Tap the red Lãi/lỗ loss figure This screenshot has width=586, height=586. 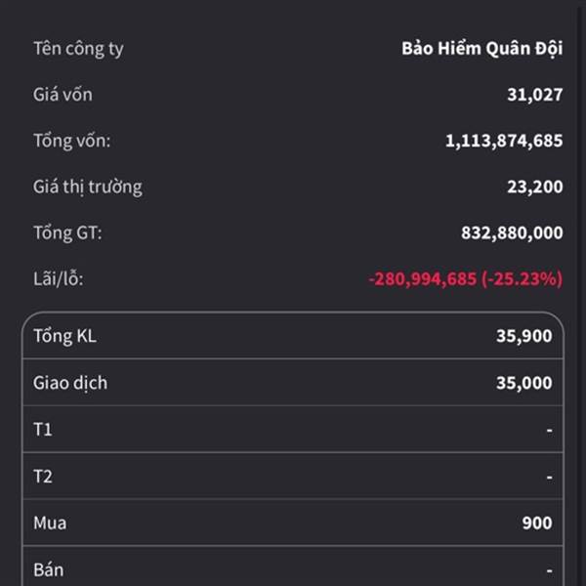pyautogui.click(x=465, y=279)
